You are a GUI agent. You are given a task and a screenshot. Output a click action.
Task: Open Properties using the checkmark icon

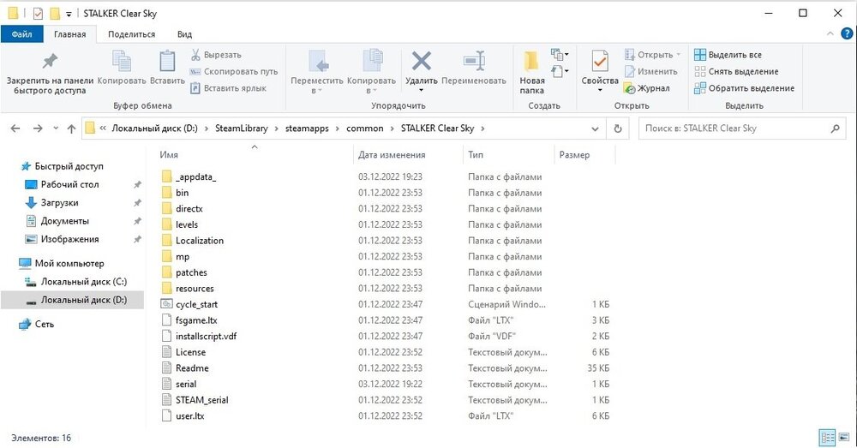tap(600, 62)
